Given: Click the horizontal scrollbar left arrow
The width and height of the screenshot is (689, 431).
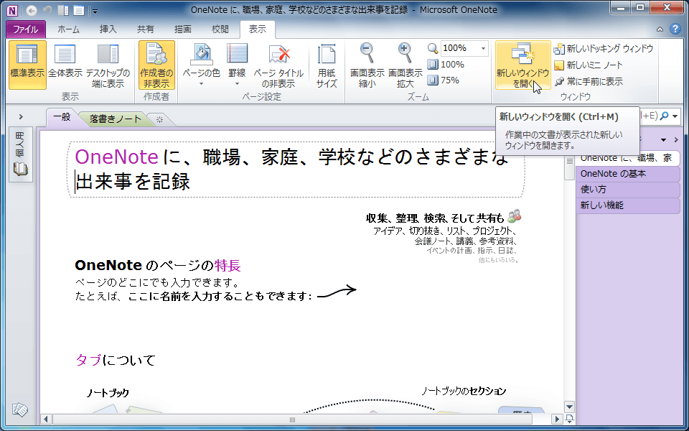Looking at the screenshot, I should pyautogui.click(x=46, y=419).
